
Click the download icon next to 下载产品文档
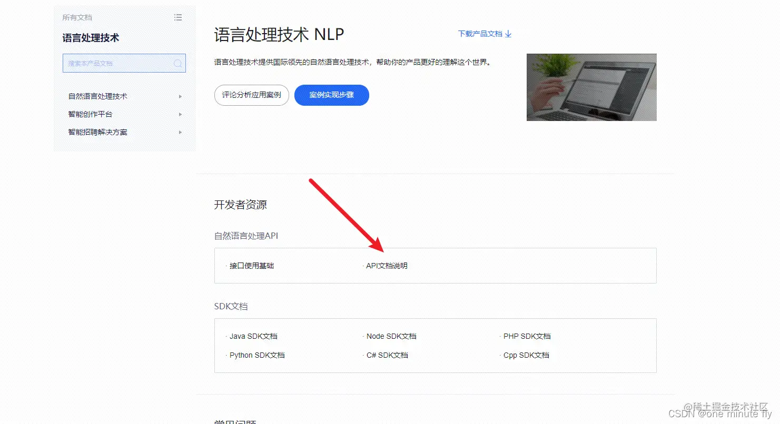click(x=508, y=33)
